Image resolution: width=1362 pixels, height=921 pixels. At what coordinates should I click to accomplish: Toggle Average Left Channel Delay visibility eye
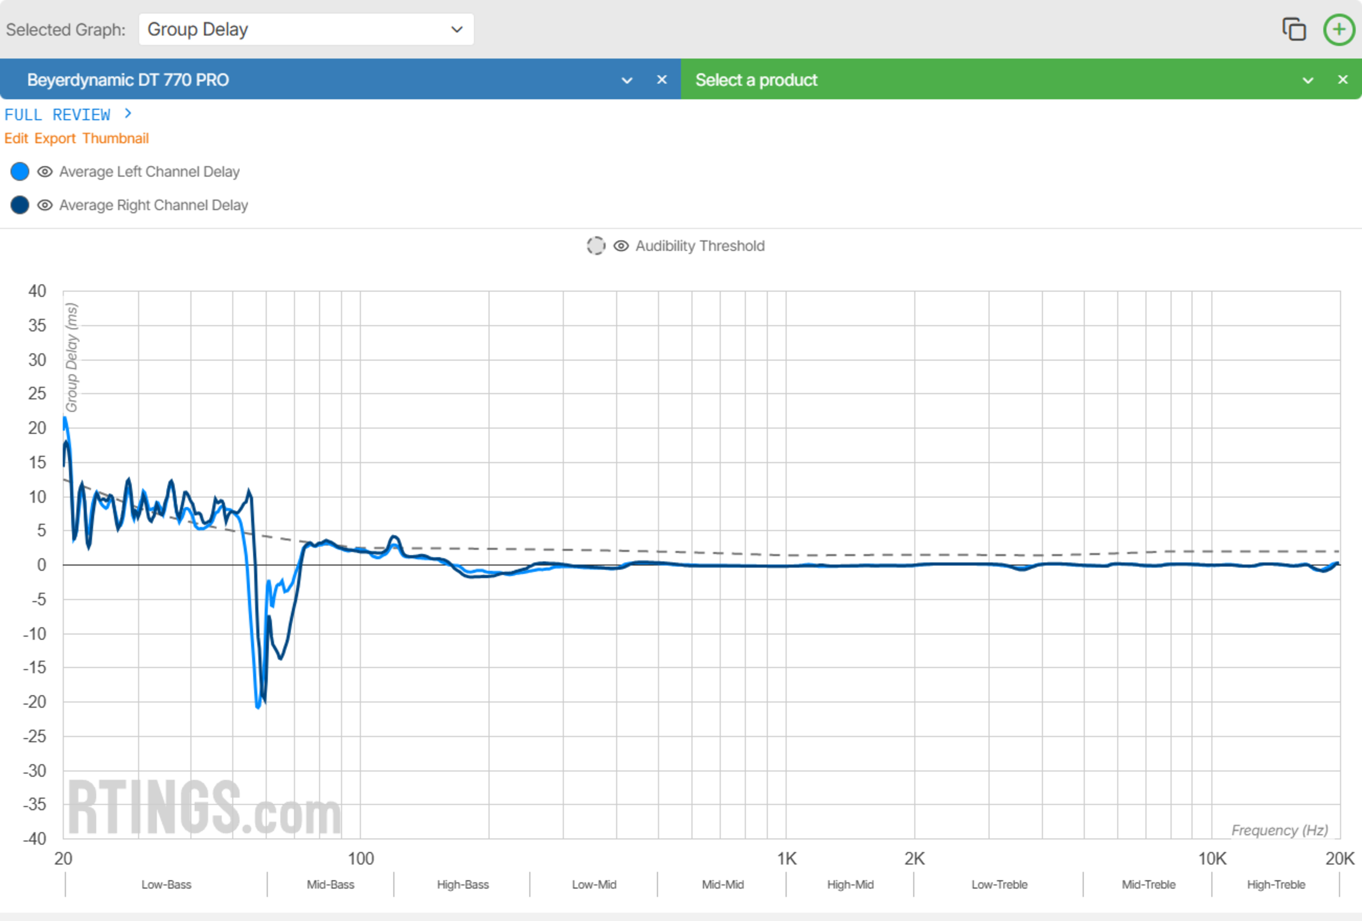(45, 172)
